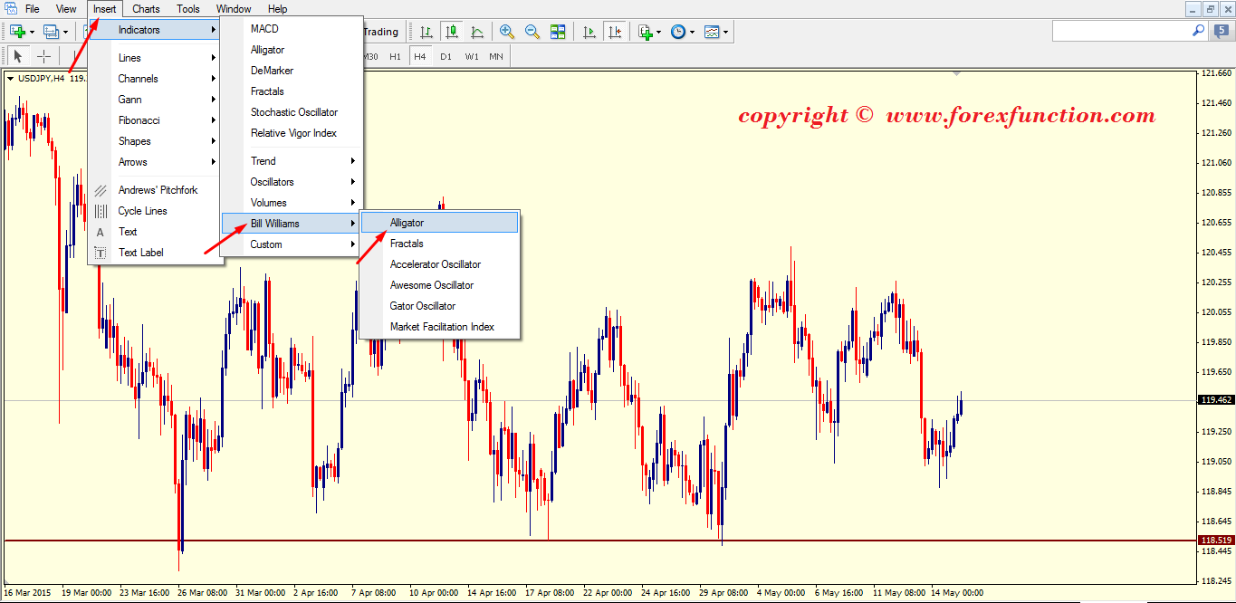Choose Relative Vigor Index indicator
Viewport: 1236px width, 603px height.
pos(292,133)
